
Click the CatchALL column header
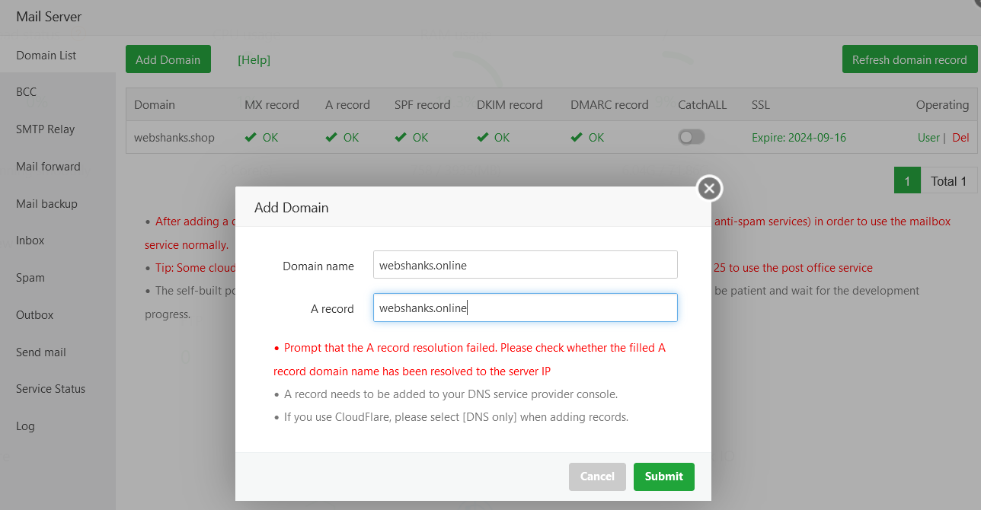click(x=702, y=105)
